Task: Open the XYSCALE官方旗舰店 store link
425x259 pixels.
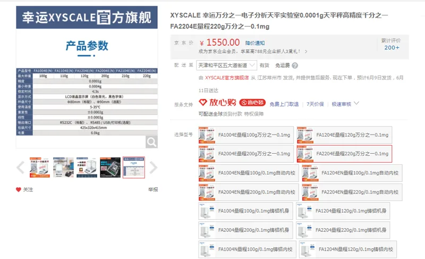Action: pos(227,78)
